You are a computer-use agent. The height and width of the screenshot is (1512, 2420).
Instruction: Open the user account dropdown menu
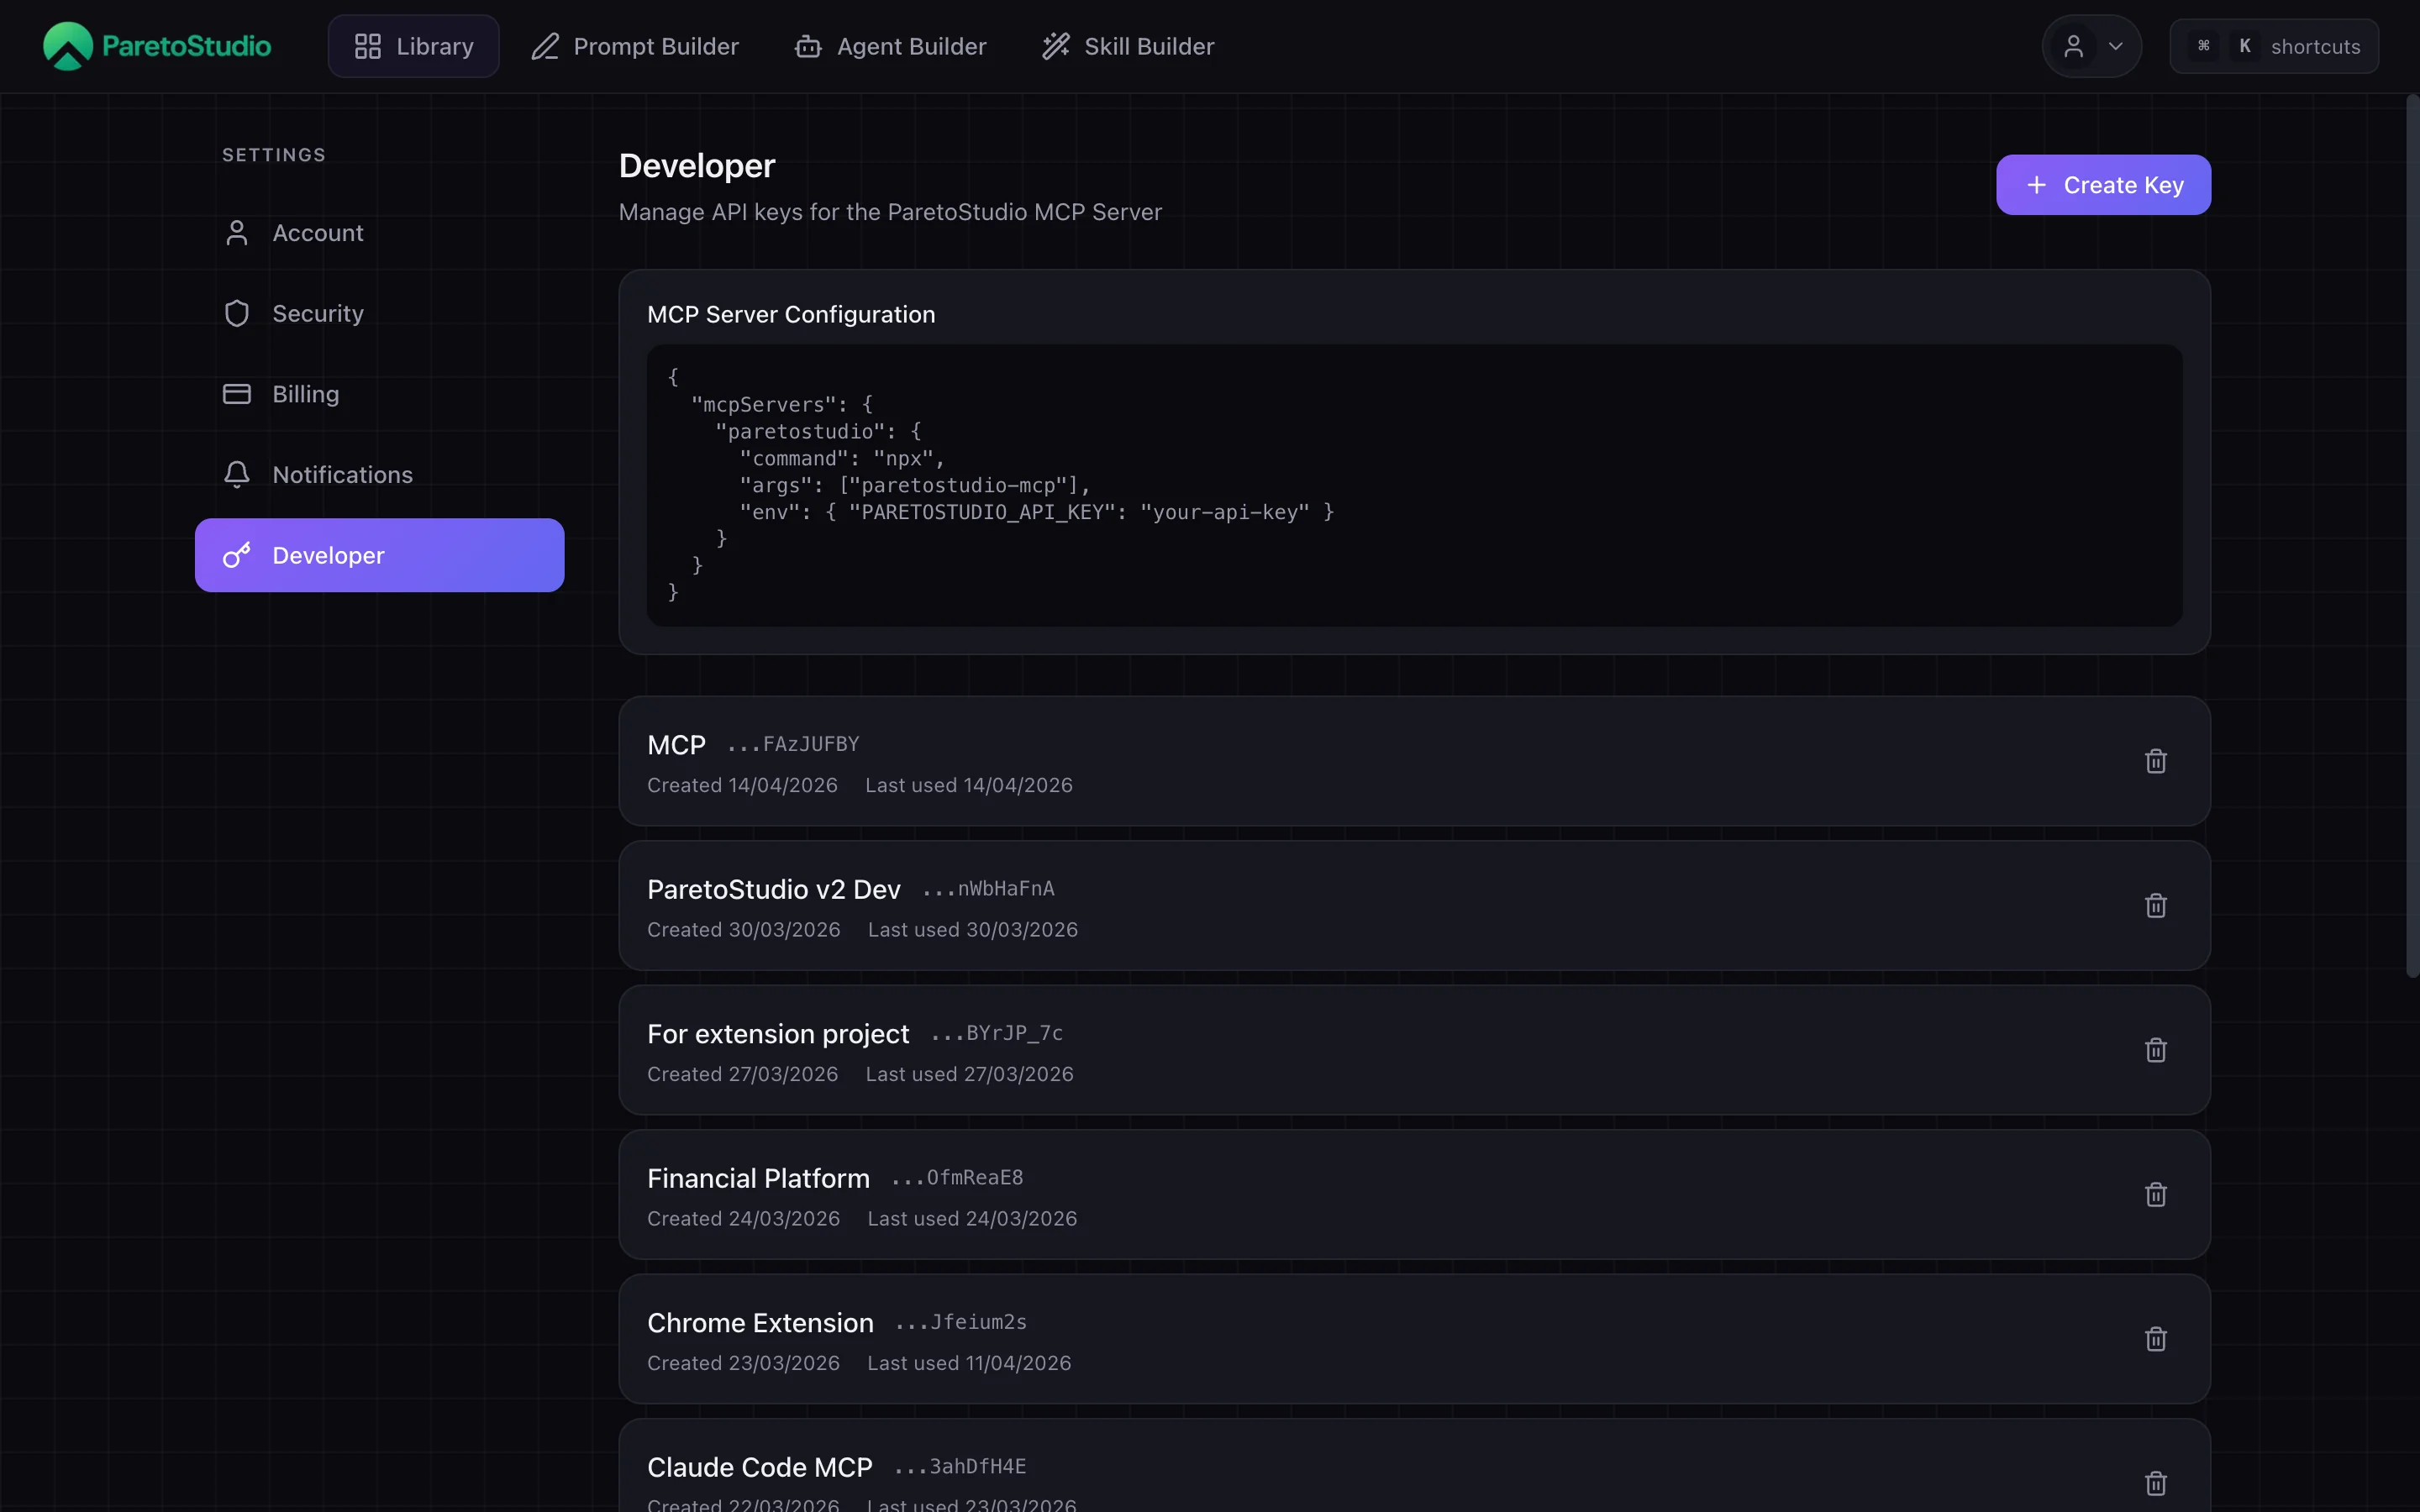coord(2092,46)
